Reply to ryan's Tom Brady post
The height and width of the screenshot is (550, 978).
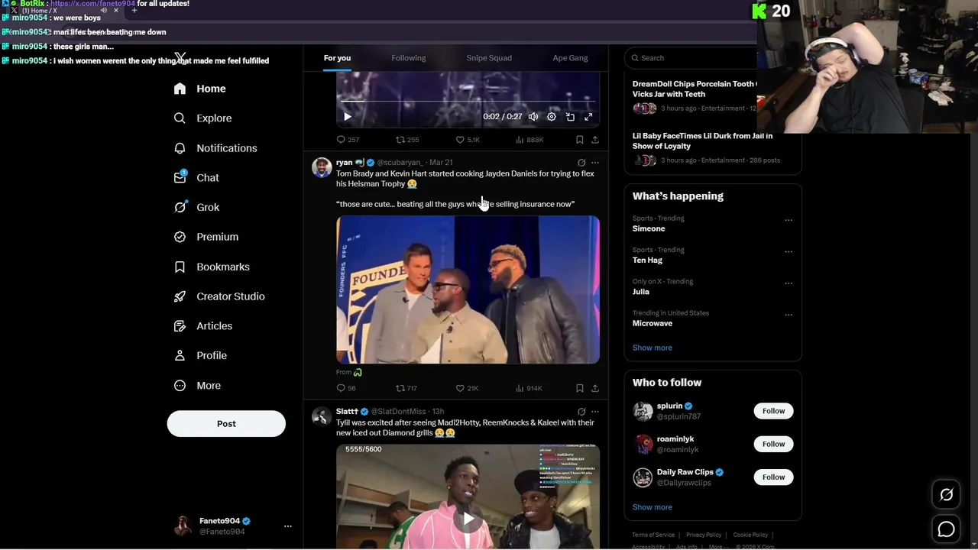pos(341,388)
